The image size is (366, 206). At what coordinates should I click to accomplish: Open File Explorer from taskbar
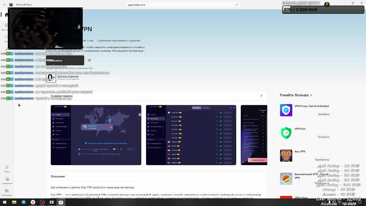14,202
